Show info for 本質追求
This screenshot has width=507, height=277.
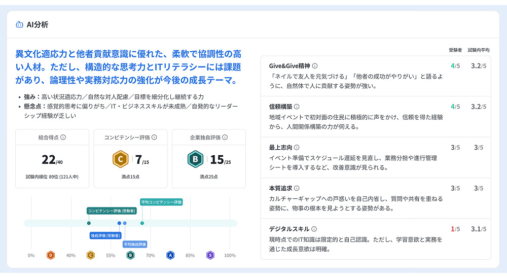click(x=297, y=188)
